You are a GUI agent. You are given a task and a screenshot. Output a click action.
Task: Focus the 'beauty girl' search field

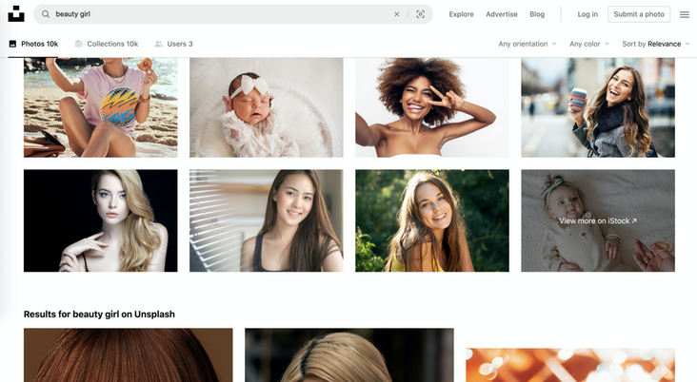[x=233, y=14]
